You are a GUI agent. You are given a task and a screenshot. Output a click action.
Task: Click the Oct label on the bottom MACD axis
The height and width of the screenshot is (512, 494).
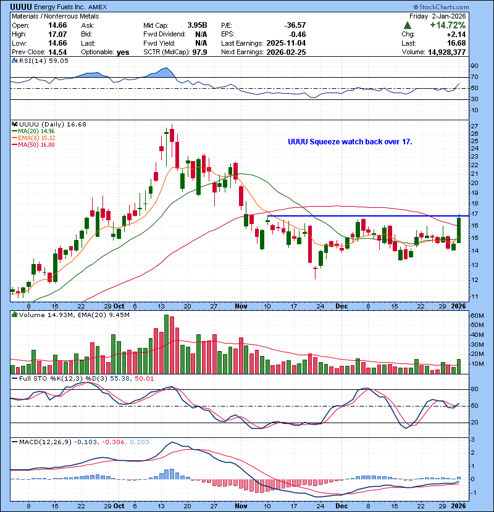pyautogui.click(x=119, y=506)
